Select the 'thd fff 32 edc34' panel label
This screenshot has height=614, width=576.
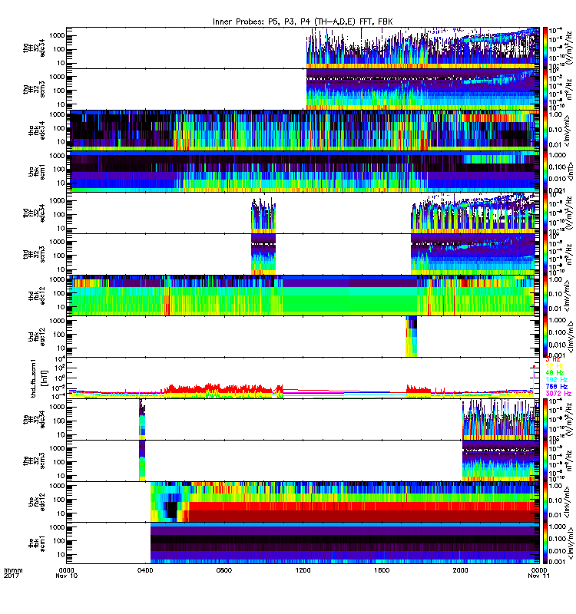point(34,213)
